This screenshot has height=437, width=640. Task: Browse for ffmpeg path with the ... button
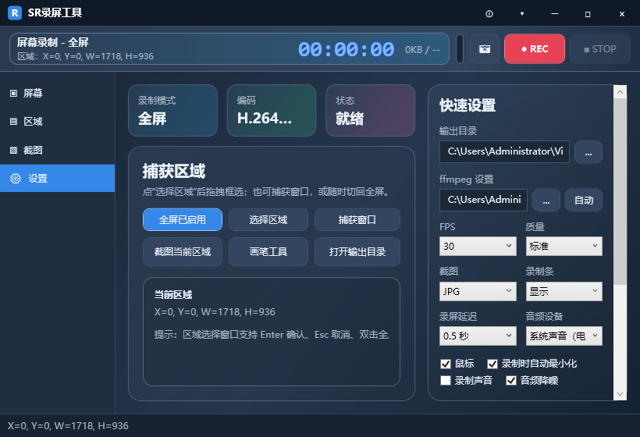[x=546, y=200]
